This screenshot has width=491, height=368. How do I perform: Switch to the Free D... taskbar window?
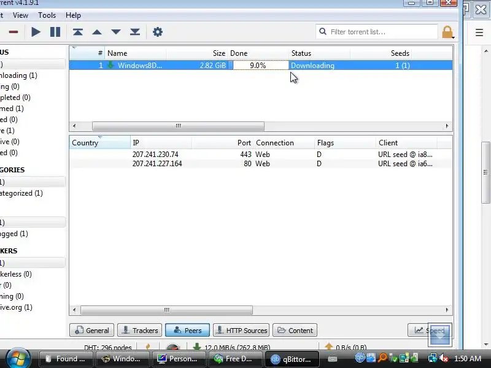[x=235, y=359]
